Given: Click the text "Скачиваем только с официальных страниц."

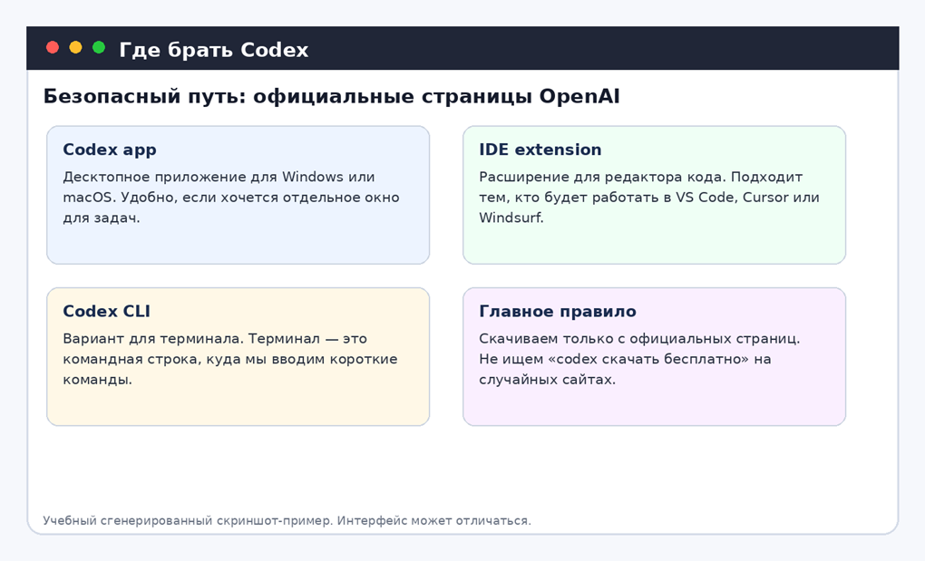Looking at the screenshot, I should tap(639, 339).
